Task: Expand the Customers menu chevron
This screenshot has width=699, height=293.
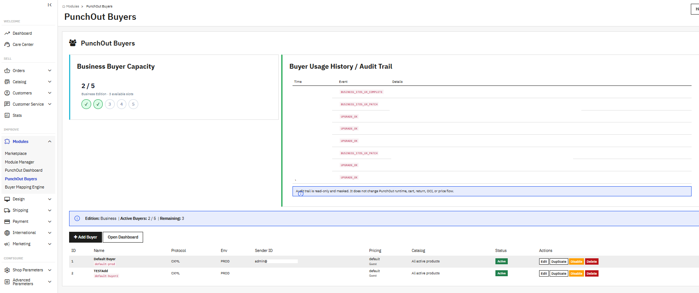Action: point(50,93)
